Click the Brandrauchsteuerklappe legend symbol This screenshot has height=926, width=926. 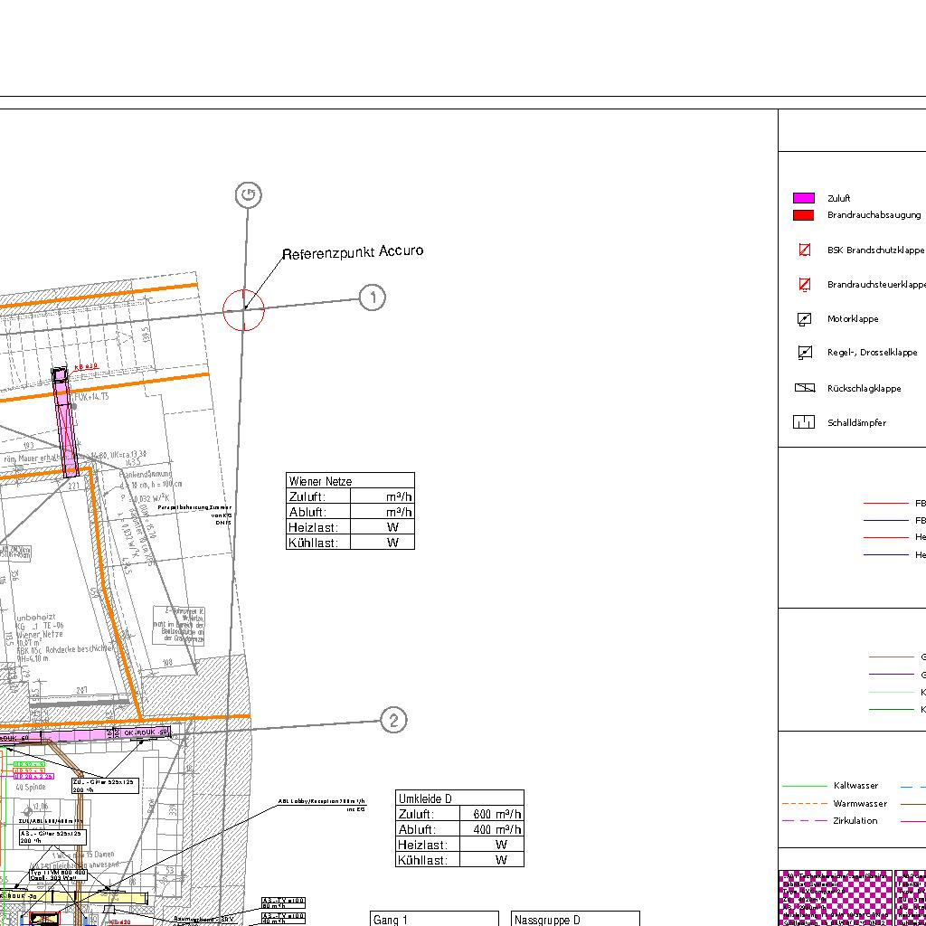pyautogui.click(x=804, y=285)
